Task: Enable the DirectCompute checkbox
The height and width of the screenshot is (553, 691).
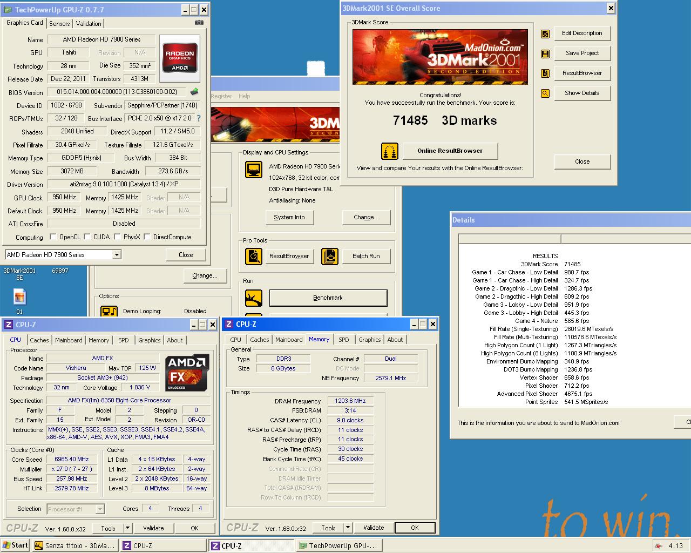Action: point(147,237)
